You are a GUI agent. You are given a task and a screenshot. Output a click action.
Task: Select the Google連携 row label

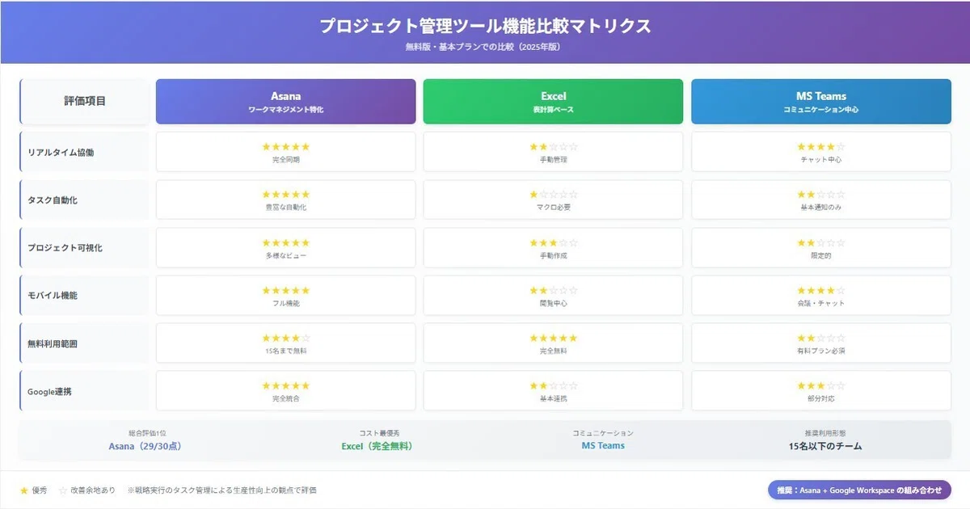pyautogui.click(x=85, y=391)
